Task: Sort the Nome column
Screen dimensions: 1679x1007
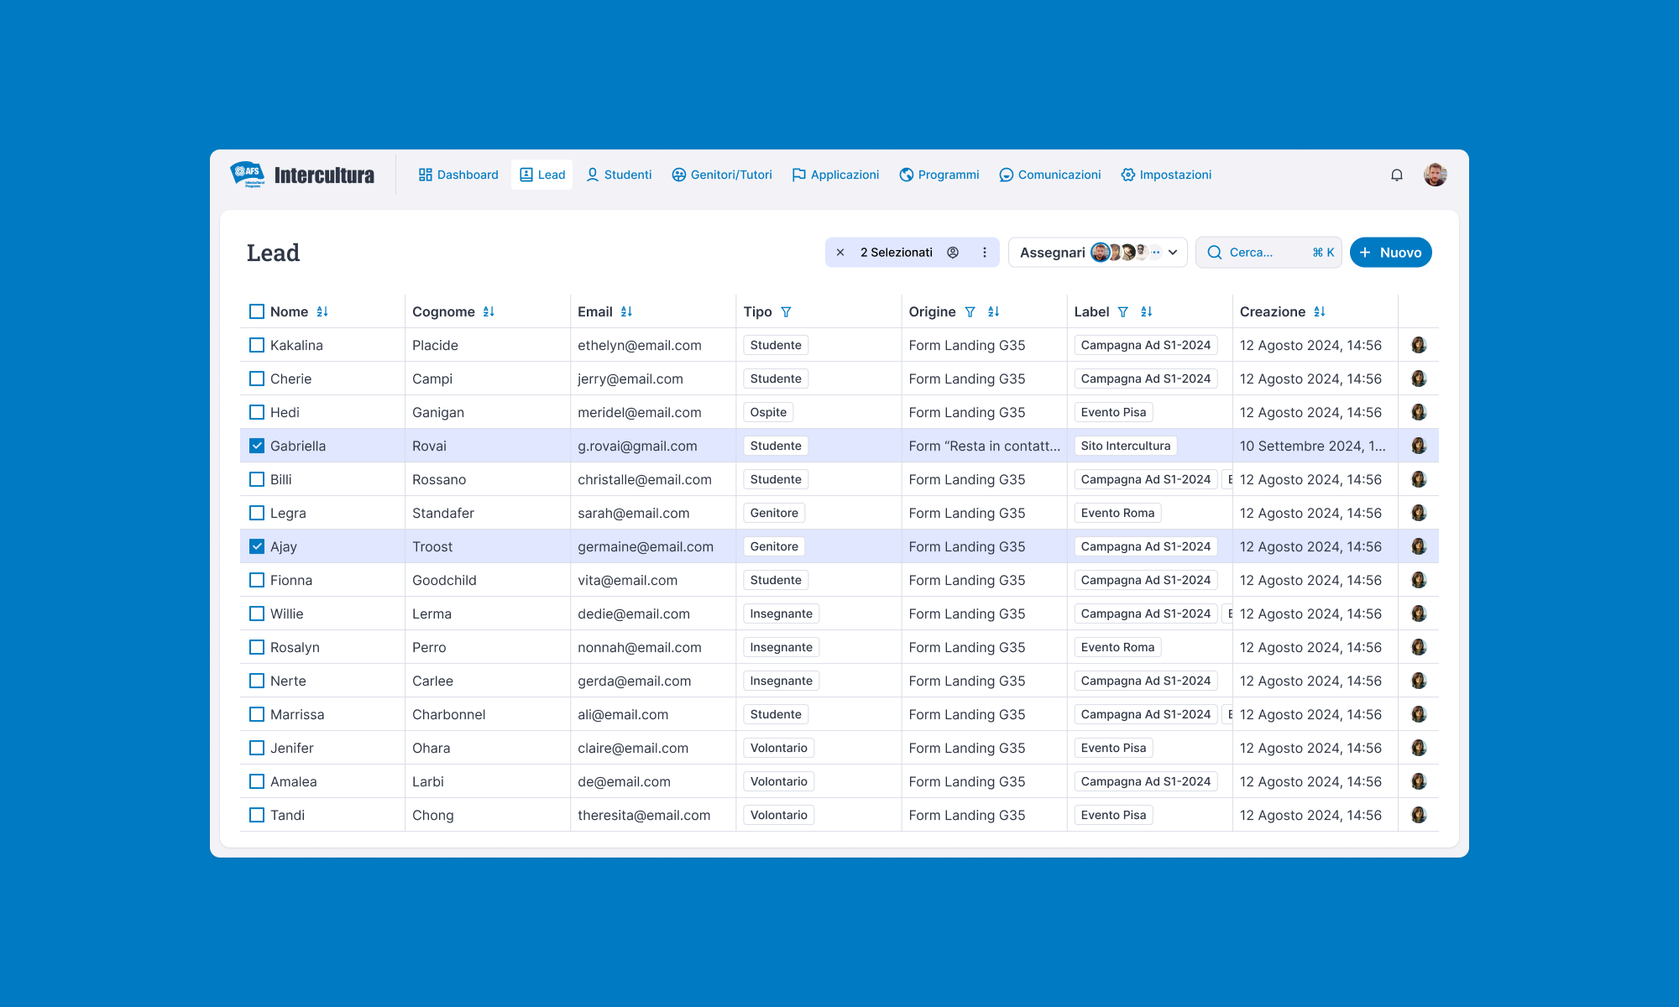Action: (x=322, y=311)
